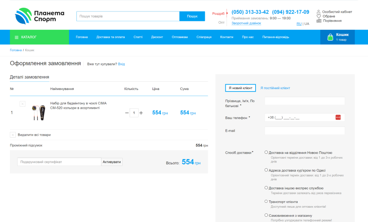Switch to Я новий клієнт tab

tap(240, 88)
